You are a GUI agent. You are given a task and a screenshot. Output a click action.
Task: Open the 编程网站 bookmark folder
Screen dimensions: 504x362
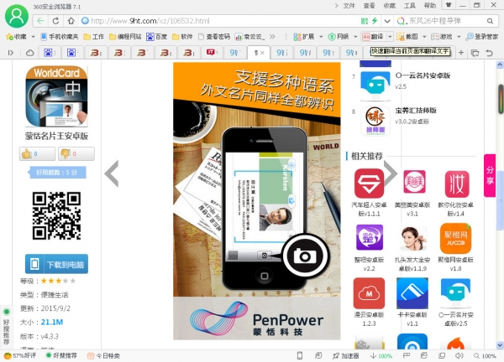(x=125, y=37)
